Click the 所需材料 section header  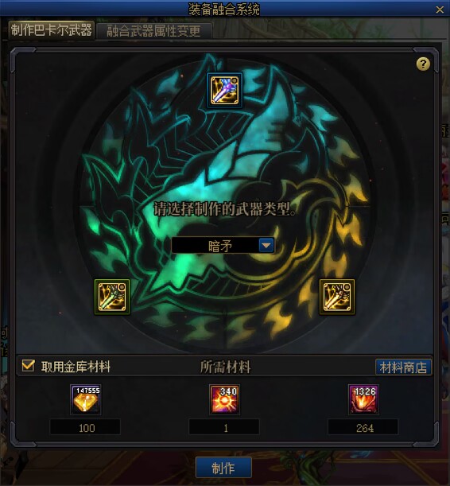click(x=225, y=367)
